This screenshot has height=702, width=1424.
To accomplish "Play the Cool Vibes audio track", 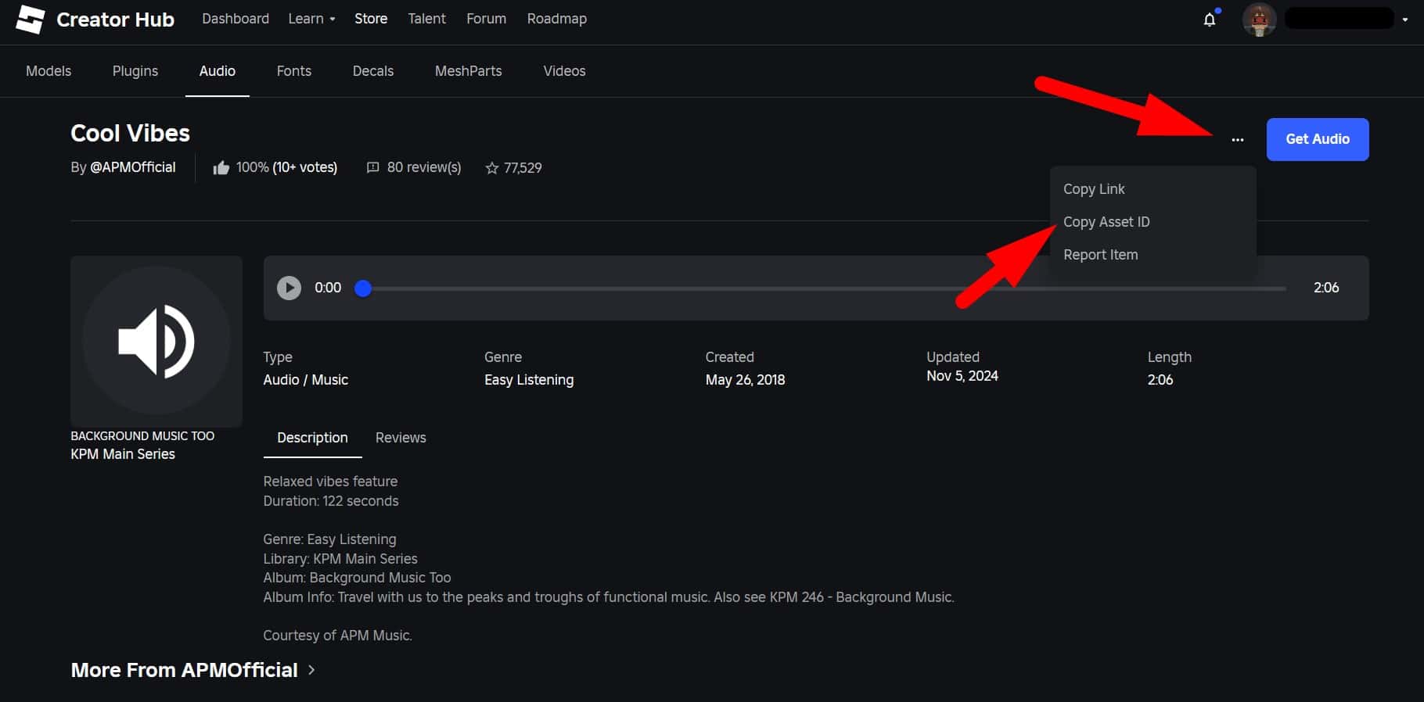I will coord(289,288).
